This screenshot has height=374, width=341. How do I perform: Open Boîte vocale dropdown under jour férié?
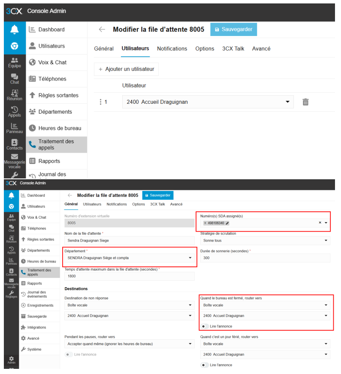(x=265, y=344)
